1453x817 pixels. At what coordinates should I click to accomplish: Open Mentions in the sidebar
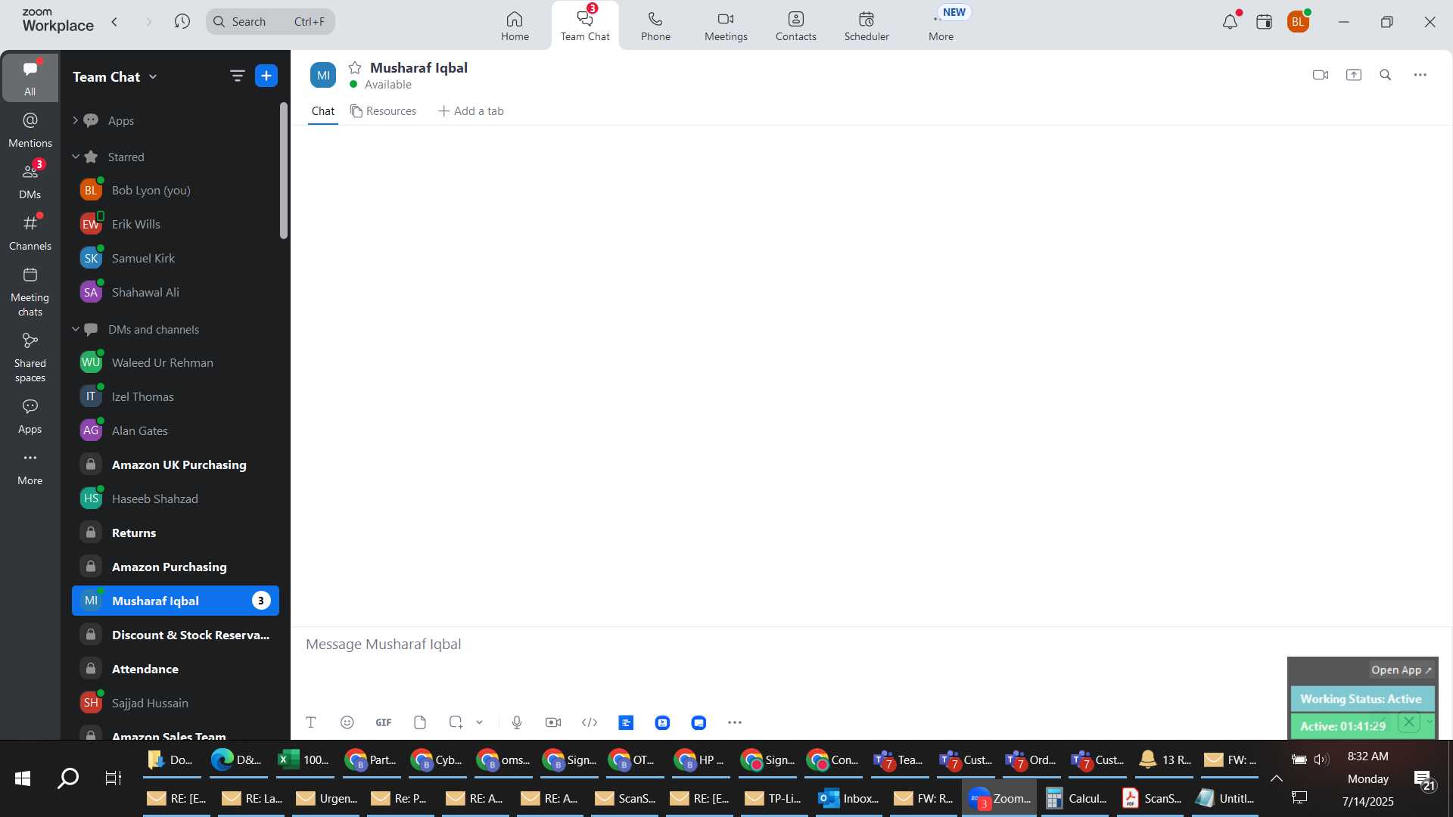30,129
